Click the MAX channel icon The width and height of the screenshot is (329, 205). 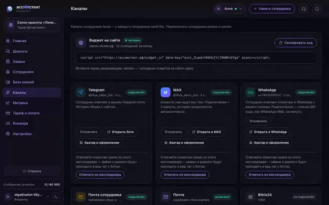[166, 92]
